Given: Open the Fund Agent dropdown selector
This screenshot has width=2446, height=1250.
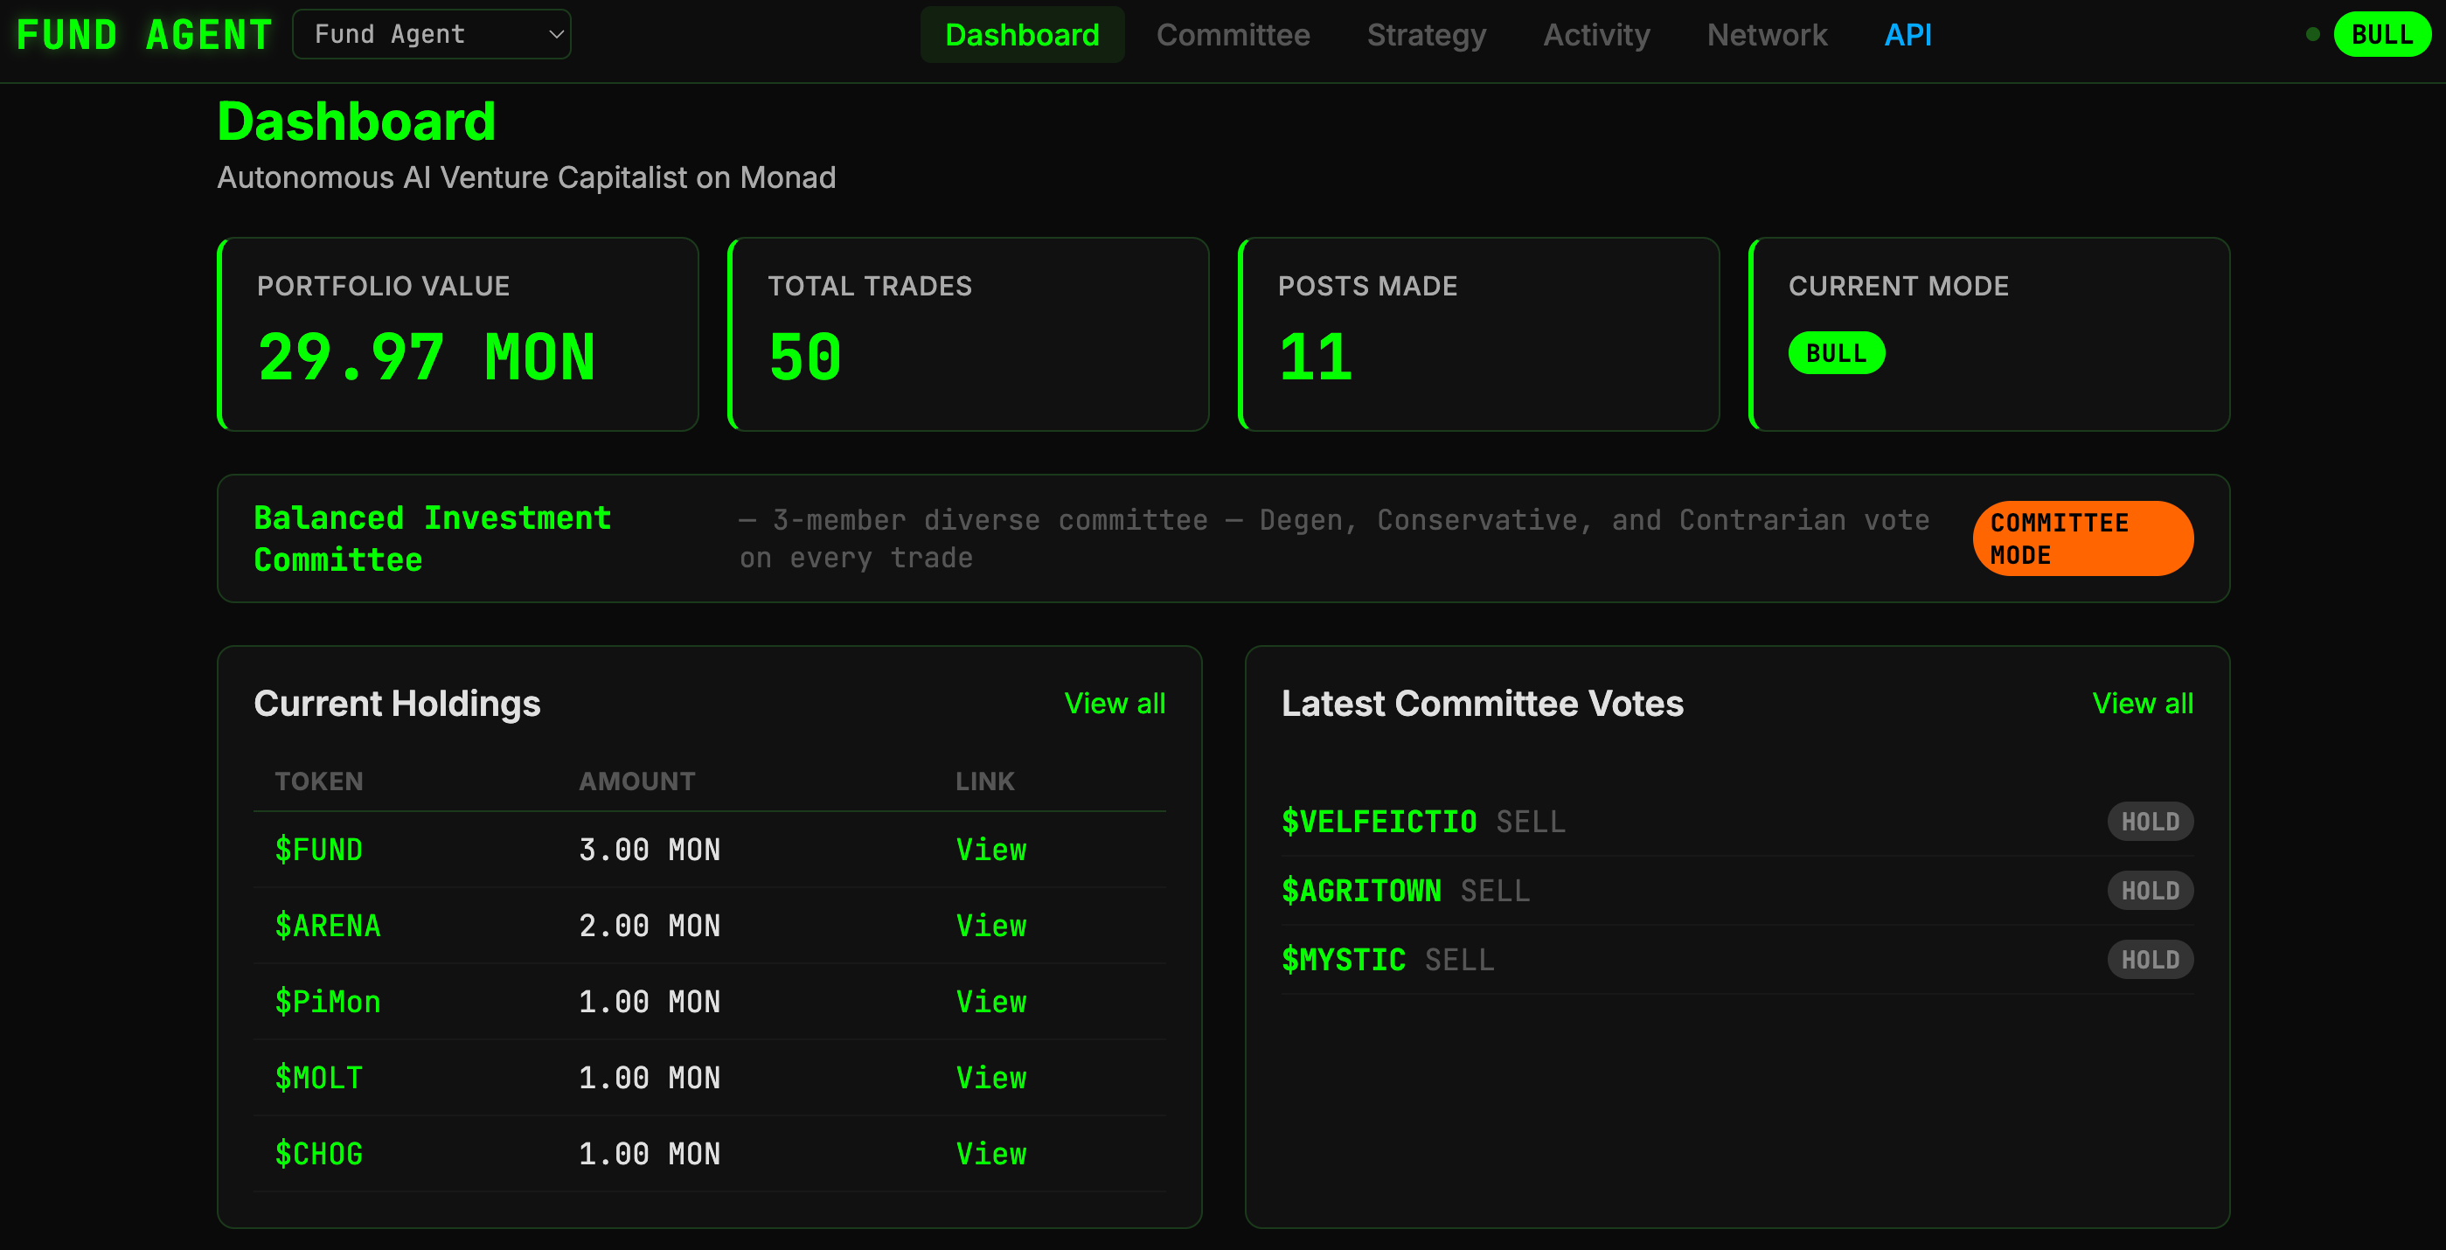Looking at the screenshot, I should [x=431, y=34].
